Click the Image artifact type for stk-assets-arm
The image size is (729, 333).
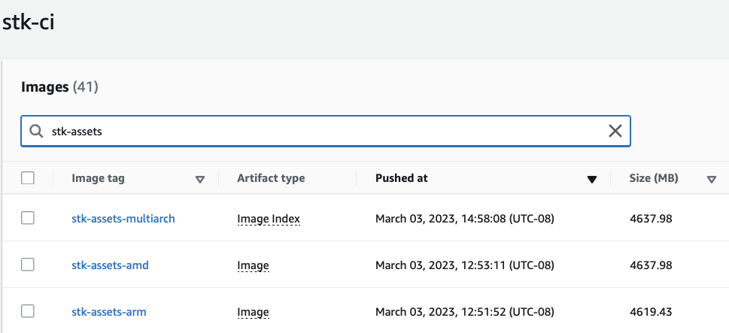tap(253, 312)
